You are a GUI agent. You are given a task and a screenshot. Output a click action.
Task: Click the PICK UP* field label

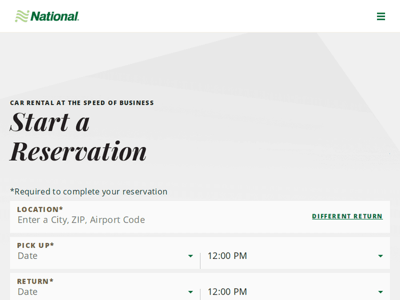(36, 246)
